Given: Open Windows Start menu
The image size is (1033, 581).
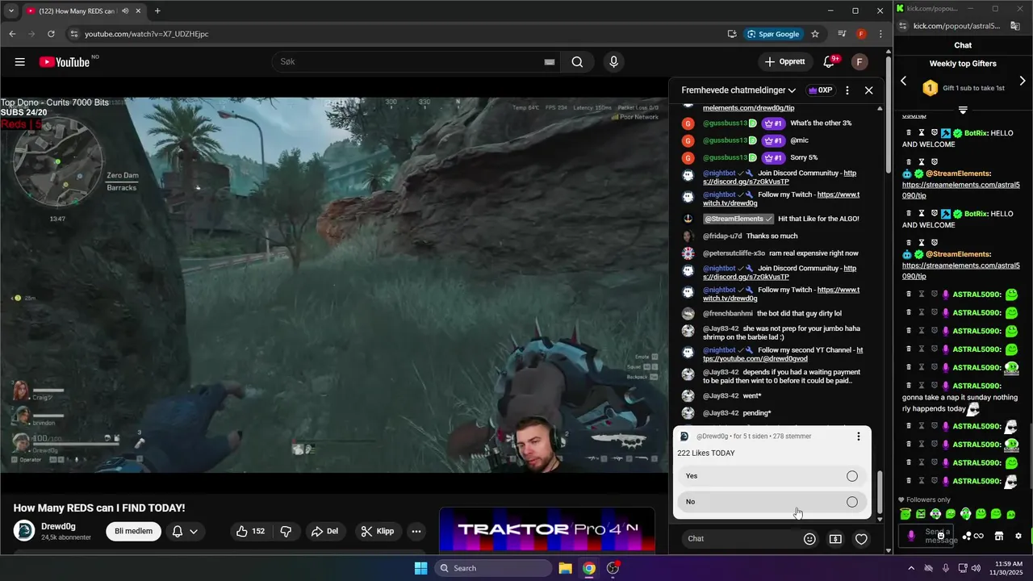Looking at the screenshot, I should 420,568.
